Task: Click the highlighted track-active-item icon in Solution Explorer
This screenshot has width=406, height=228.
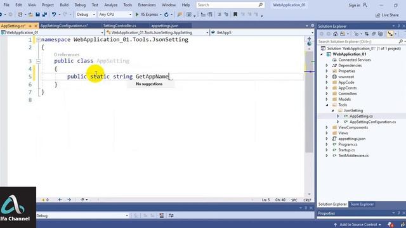Action: (x=390, y=34)
